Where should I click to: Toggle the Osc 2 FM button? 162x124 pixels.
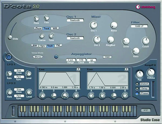pos(58,45)
